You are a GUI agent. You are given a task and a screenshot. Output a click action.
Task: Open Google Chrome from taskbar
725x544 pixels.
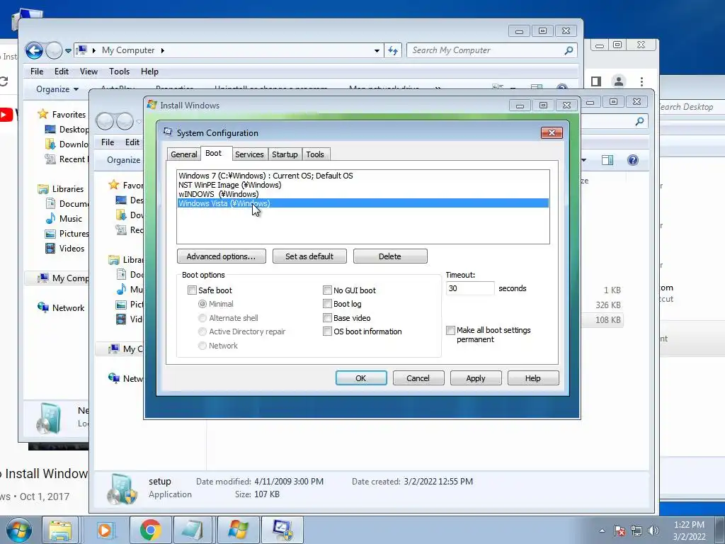150,530
